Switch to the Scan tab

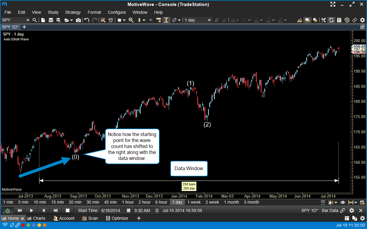[x=90, y=218]
